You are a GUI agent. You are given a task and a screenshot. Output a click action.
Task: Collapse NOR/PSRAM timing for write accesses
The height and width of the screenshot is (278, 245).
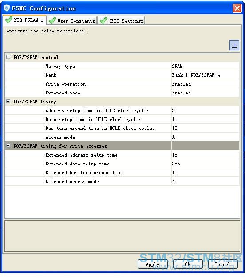[8, 146]
